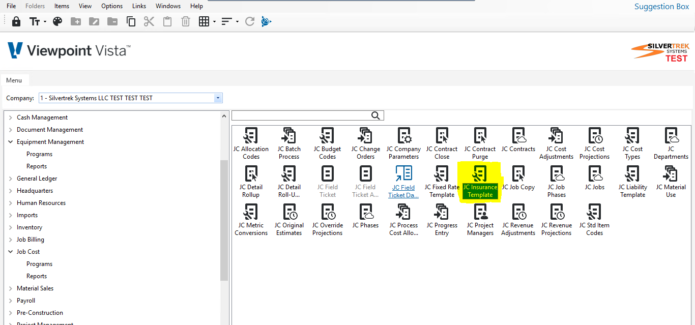
Task: Click the trash delete icon
Action: [186, 21]
